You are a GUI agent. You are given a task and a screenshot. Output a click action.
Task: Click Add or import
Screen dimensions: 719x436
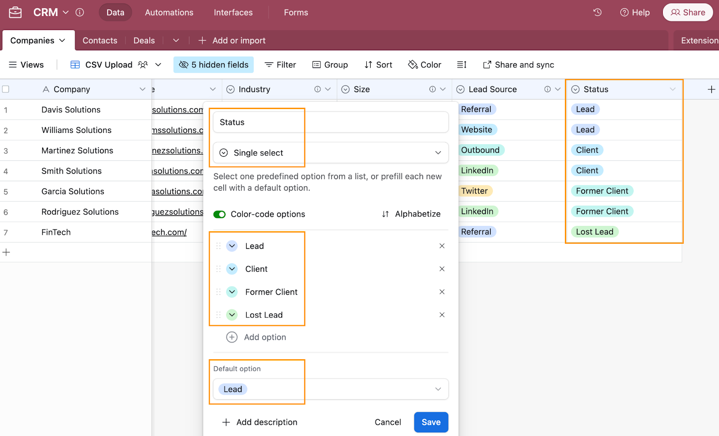coord(232,40)
